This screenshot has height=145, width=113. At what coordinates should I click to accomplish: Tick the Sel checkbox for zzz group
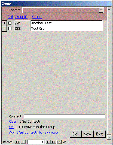pos(10,28)
